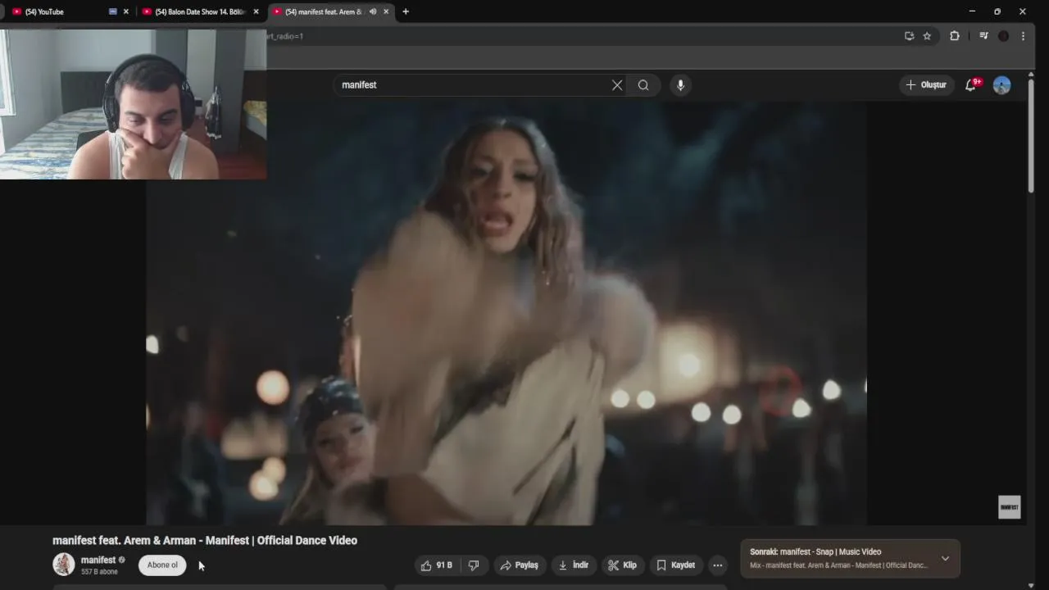Click the magnifier search button
The image size is (1049, 590).
tap(643, 85)
